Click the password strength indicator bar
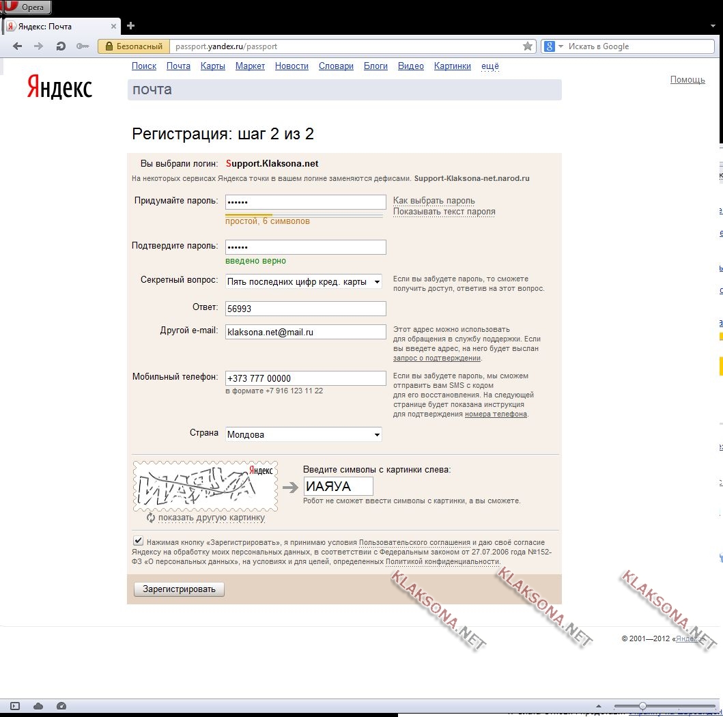The image size is (723, 717). pos(304,215)
